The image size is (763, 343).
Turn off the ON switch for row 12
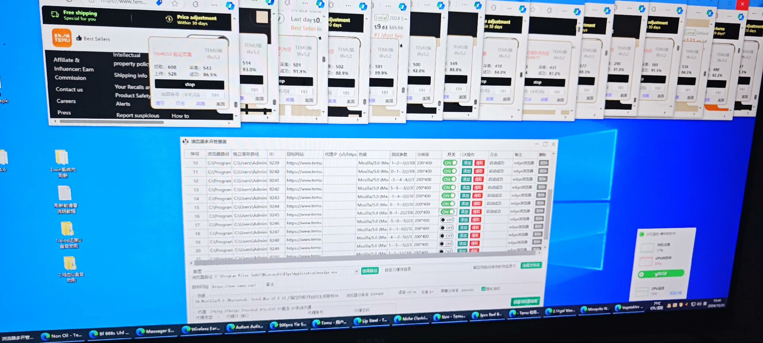pyautogui.click(x=449, y=179)
